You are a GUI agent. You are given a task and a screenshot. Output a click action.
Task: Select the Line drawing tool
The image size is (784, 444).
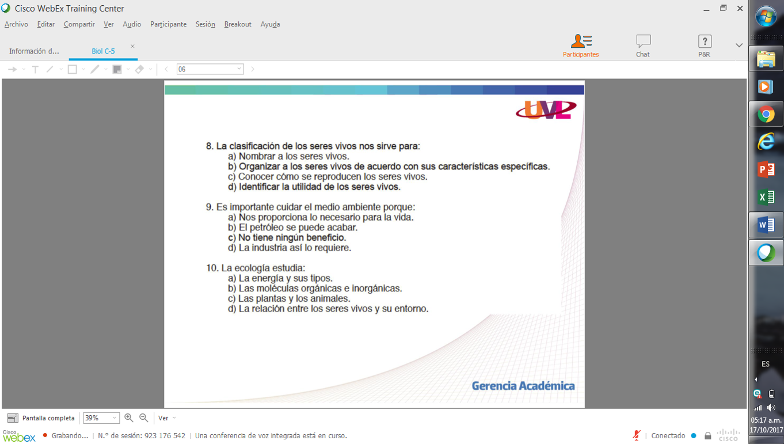coord(50,69)
